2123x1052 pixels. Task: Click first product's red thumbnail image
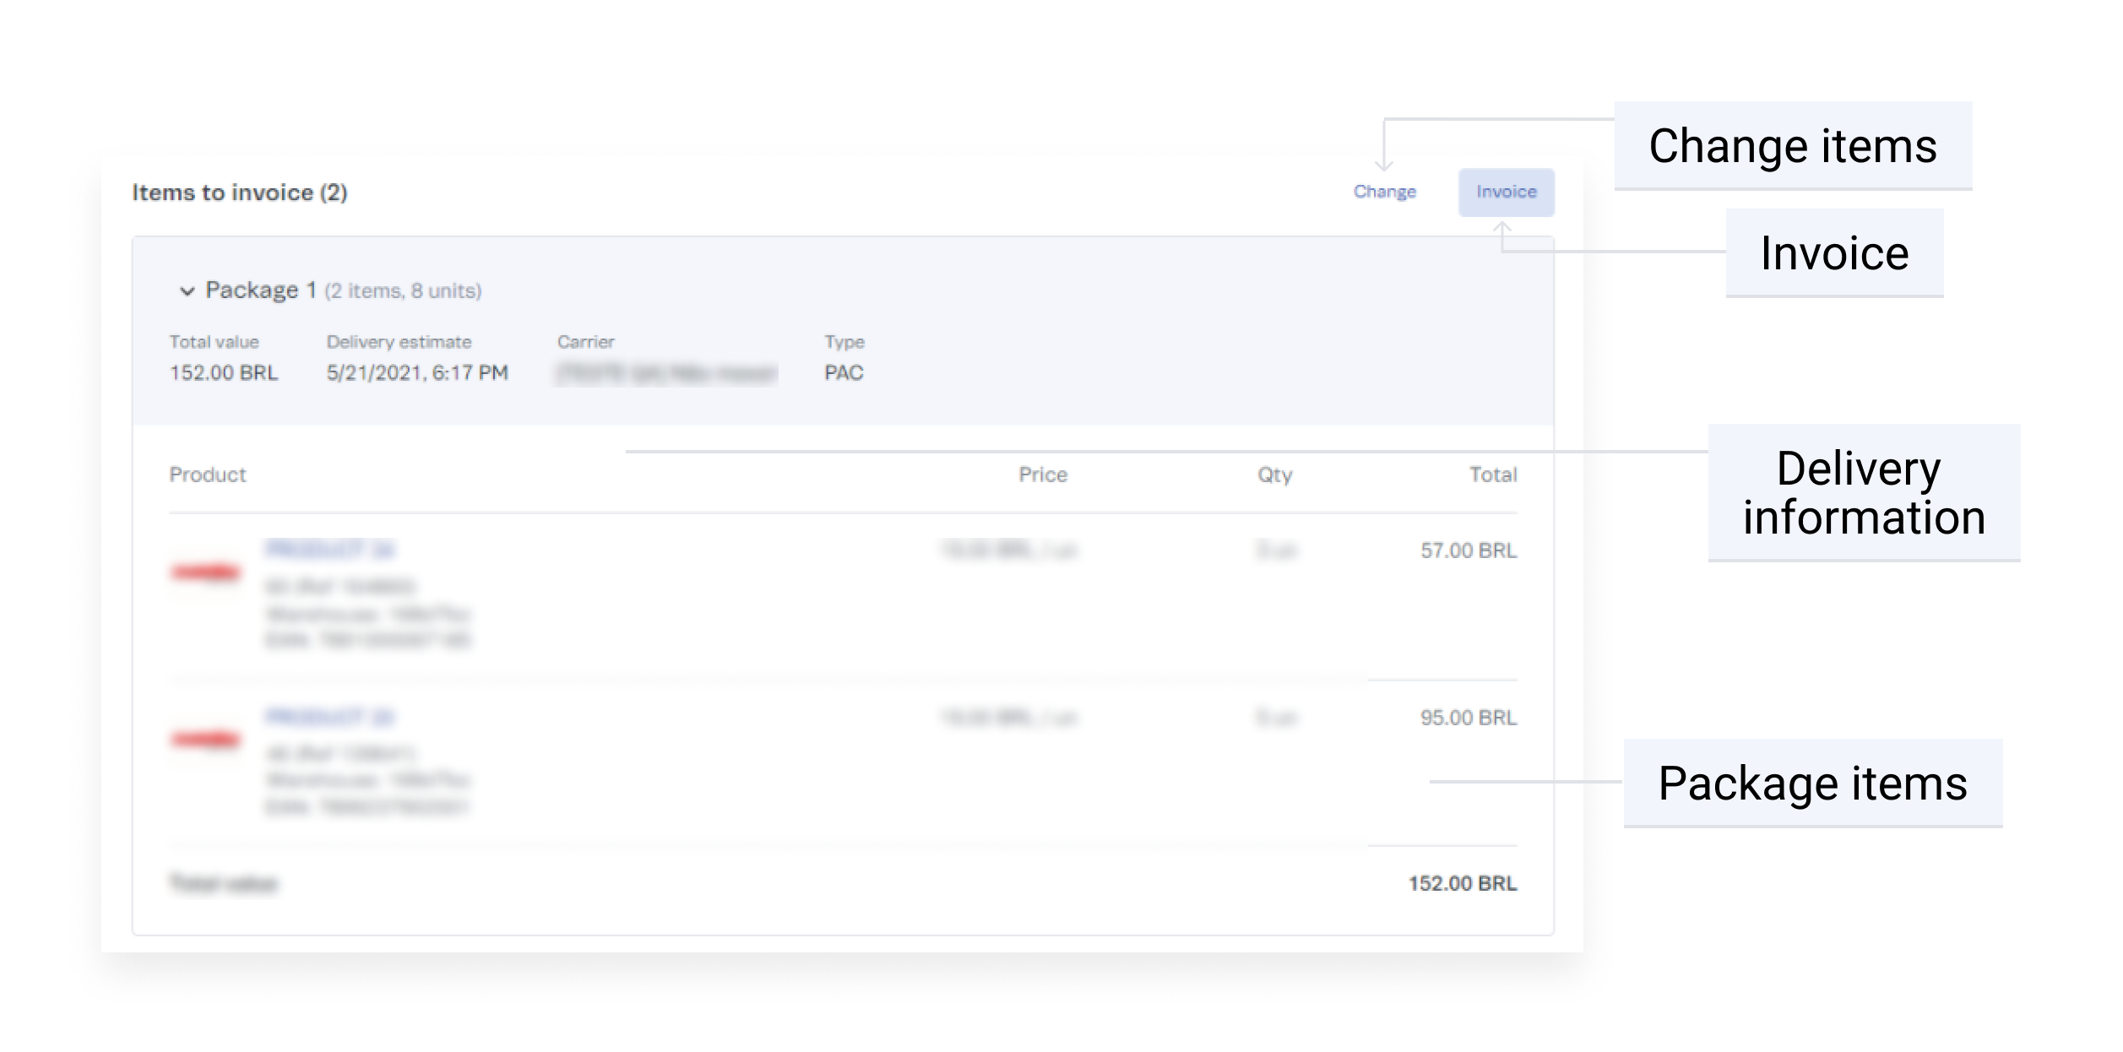(206, 572)
